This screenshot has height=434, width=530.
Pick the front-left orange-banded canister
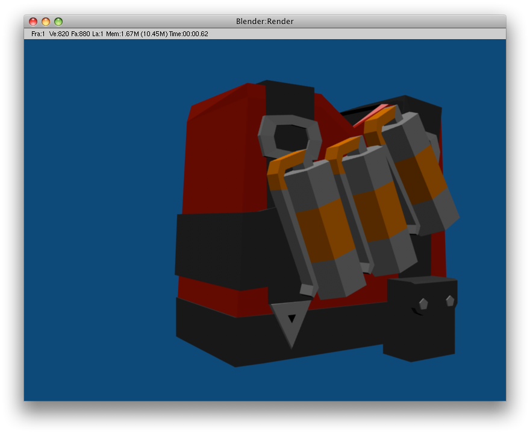(321, 229)
